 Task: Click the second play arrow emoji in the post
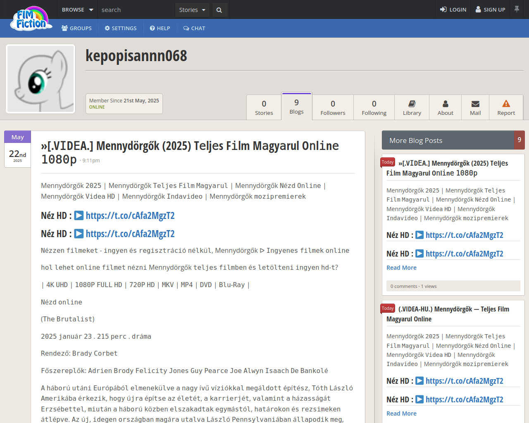click(x=79, y=234)
